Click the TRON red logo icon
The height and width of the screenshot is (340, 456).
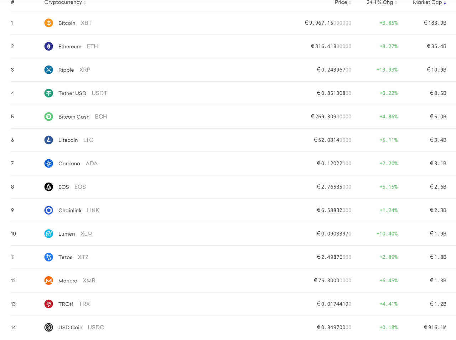[49, 304]
